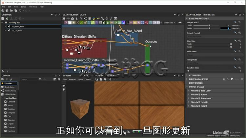Open the Windows menu

(x=33, y=7)
